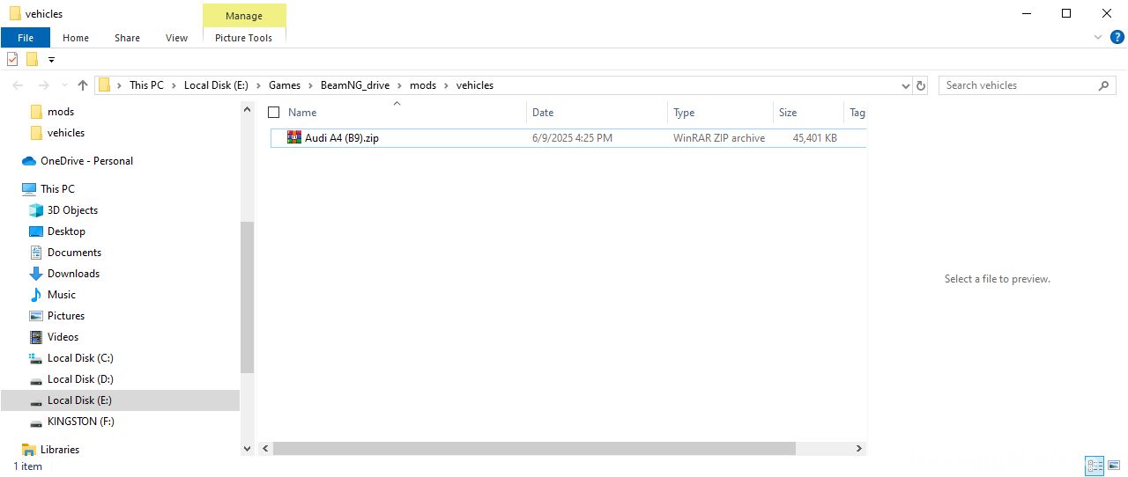Open Local Disk (D:) in navigation pane

tap(80, 379)
